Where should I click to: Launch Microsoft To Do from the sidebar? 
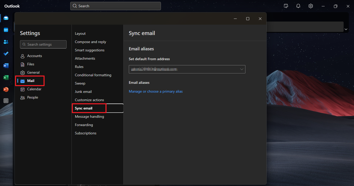pos(6,54)
